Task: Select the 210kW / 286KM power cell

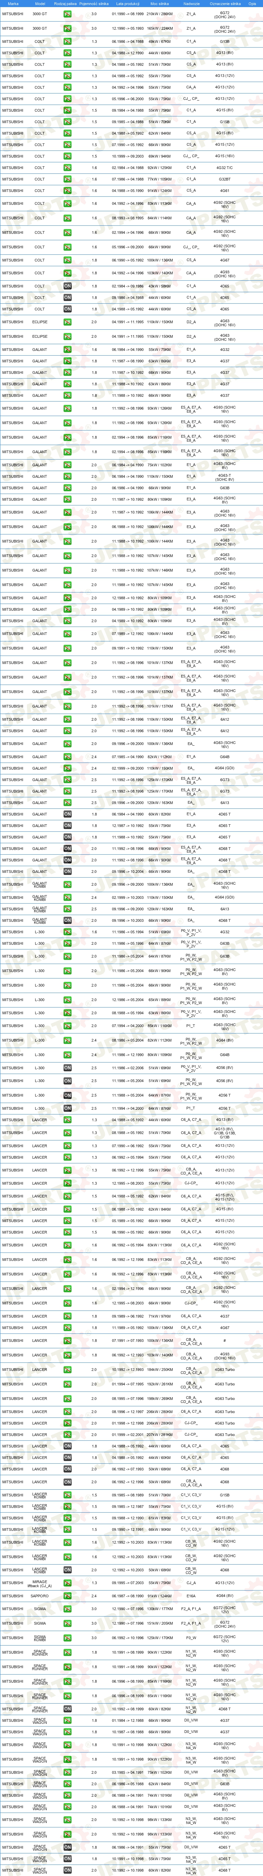Action: pyautogui.click(x=159, y=14)
